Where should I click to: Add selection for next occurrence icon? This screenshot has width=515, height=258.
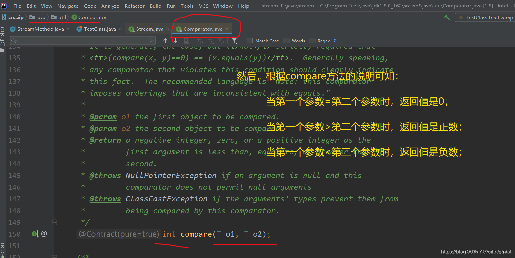point(200,41)
